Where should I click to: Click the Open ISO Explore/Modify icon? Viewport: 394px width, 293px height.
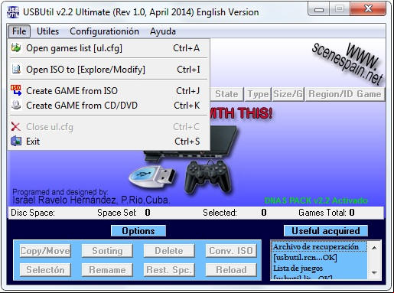[x=16, y=69]
